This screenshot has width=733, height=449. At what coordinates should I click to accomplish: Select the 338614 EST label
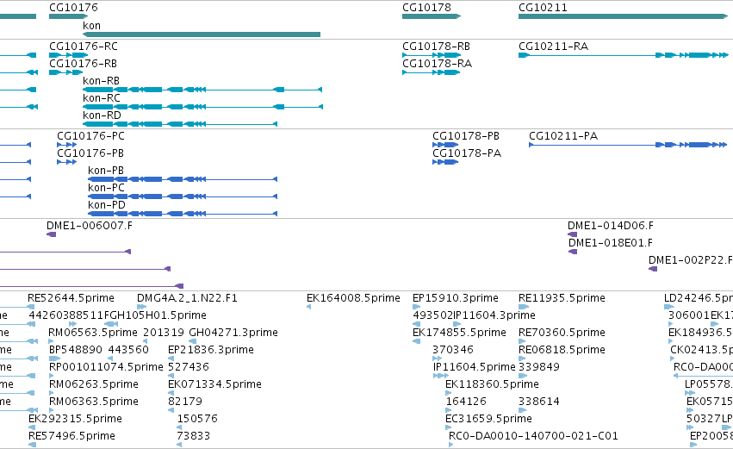[x=539, y=402]
